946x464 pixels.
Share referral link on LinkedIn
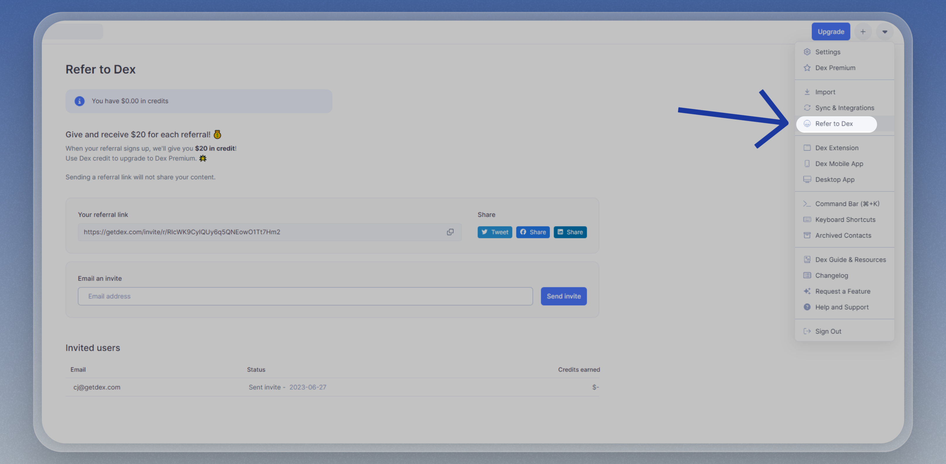pos(570,232)
